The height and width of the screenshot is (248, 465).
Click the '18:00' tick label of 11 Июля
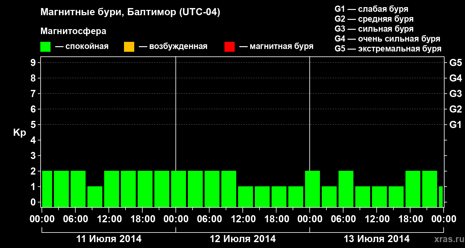tap(142, 219)
